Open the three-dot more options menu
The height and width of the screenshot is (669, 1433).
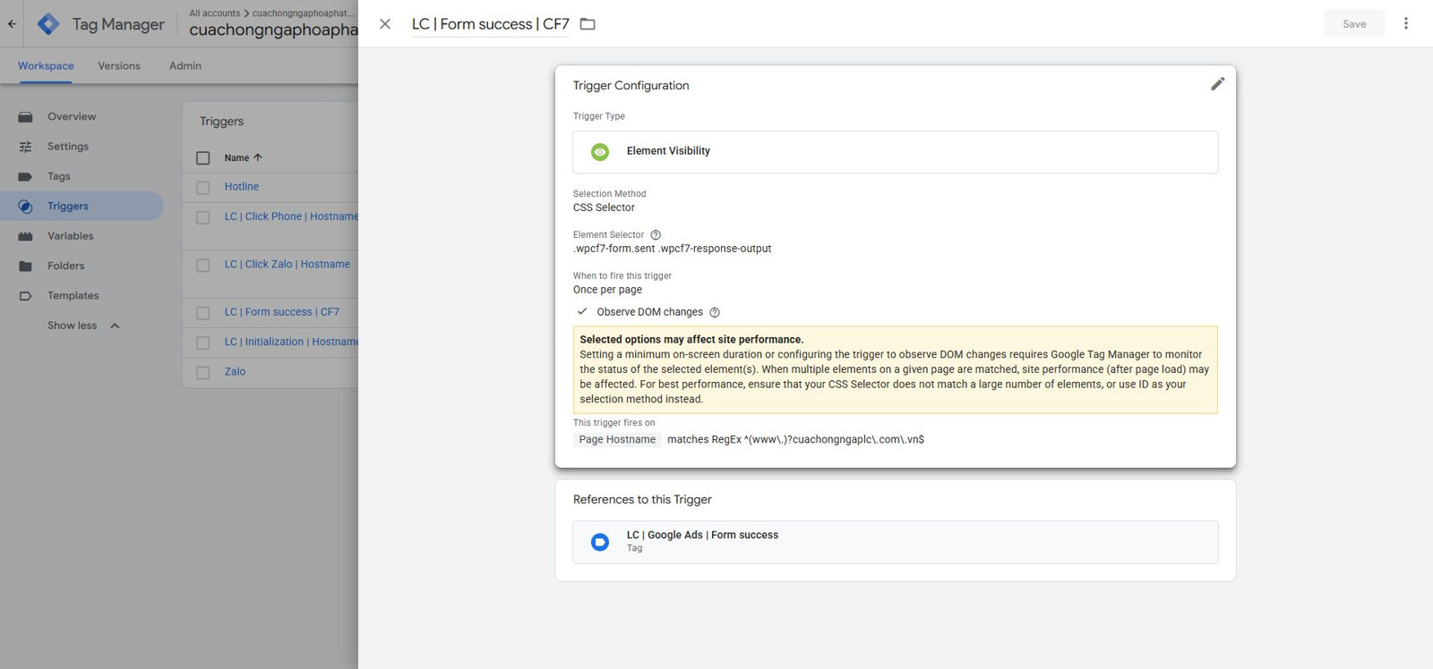(x=1406, y=23)
